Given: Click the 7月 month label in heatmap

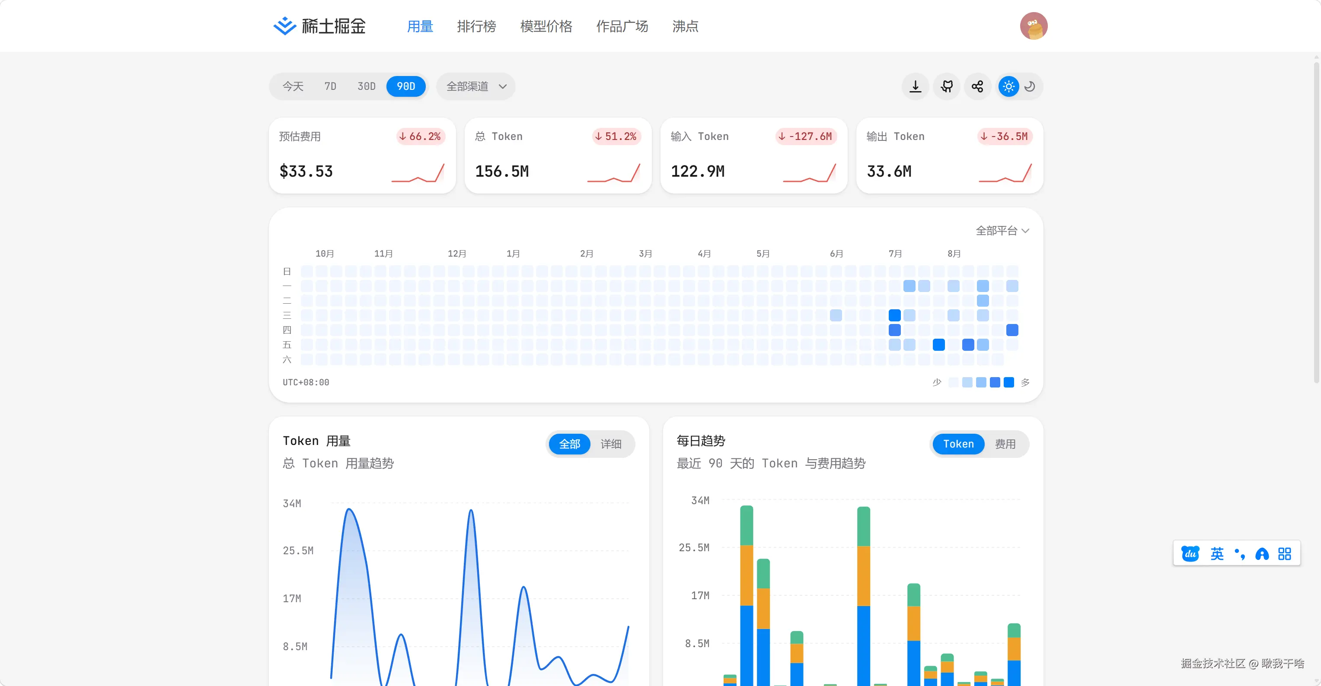Looking at the screenshot, I should (x=895, y=254).
